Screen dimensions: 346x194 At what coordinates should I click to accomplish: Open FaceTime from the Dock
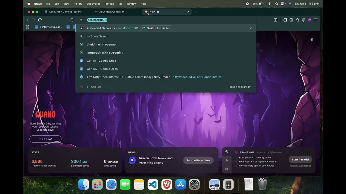tap(125, 185)
